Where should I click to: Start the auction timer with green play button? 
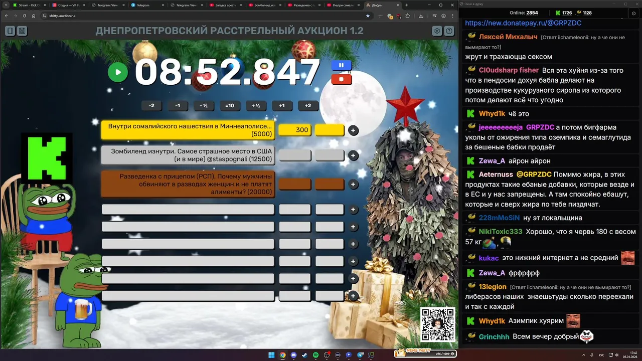[118, 72]
